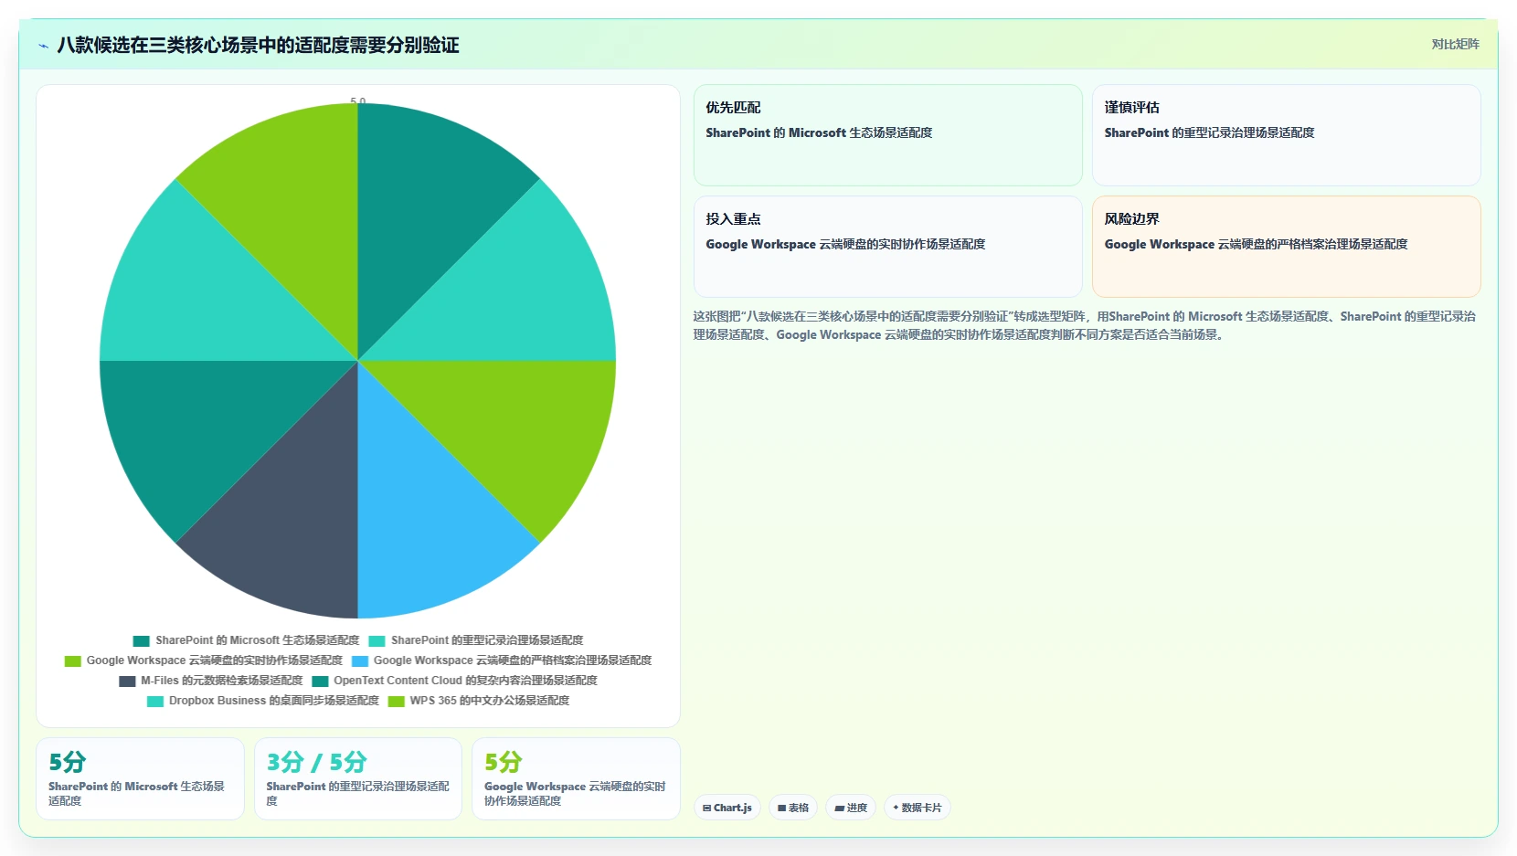
Task: Toggle the SharePoint 的 Microsoft 生态场景适配度 legend swatch
Action: pyautogui.click(x=141, y=641)
